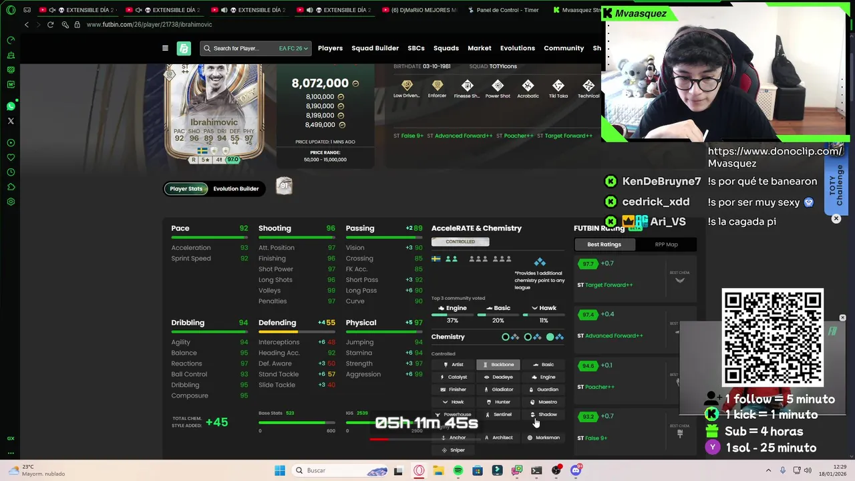The height and width of the screenshot is (481, 855).
Task: Toggle the Backbone chemistry style
Action: 498,365
